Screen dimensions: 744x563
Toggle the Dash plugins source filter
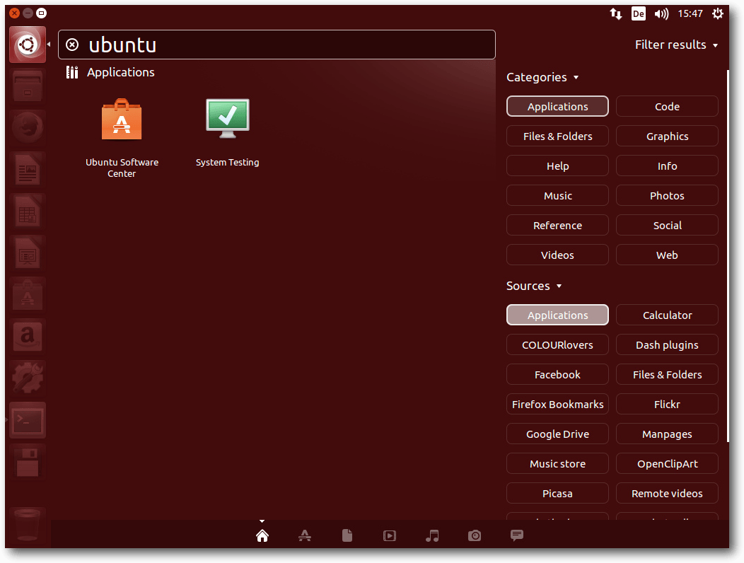point(667,344)
